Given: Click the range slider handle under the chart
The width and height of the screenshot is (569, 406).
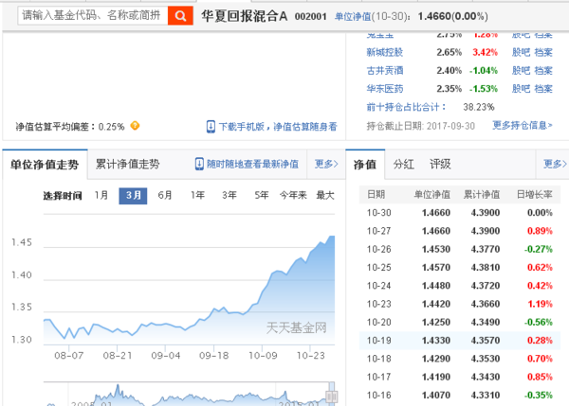Looking at the screenshot, I should (331, 397).
